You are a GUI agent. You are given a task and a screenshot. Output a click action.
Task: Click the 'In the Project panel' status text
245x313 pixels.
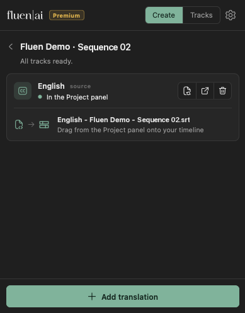tap(77, 97)
